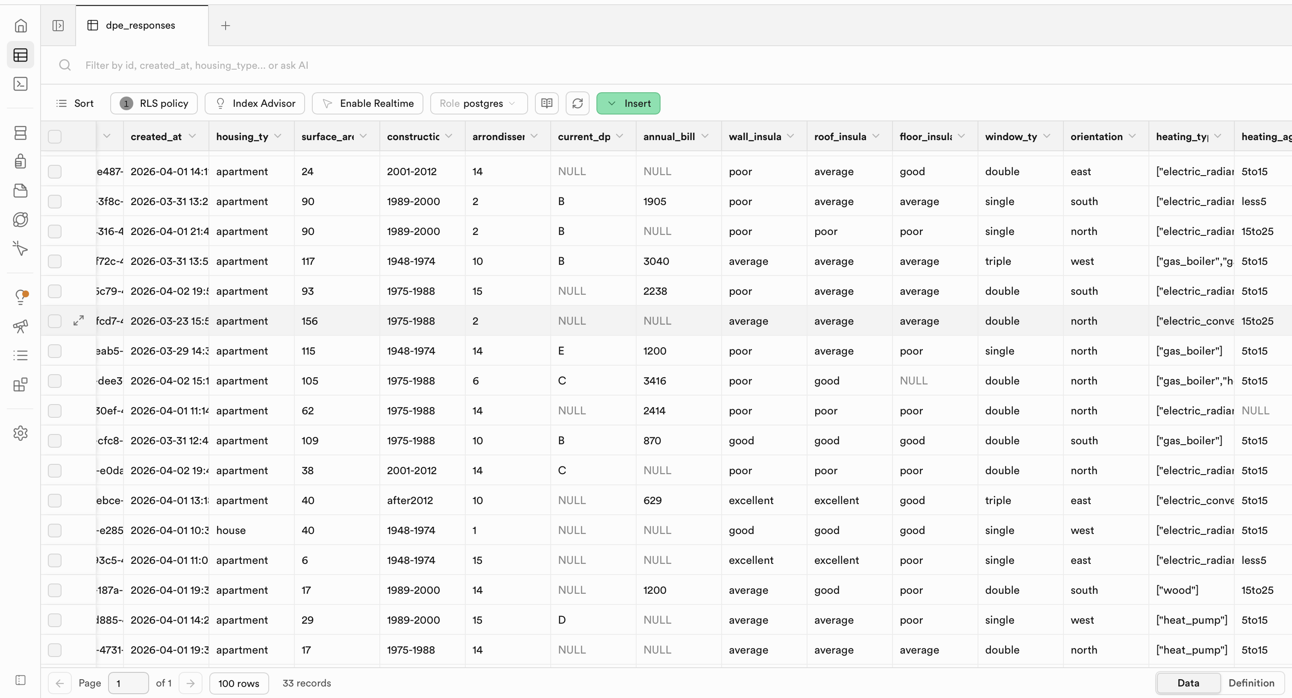
Task: Open Project Settings gear icon
Action: [21, 433]
